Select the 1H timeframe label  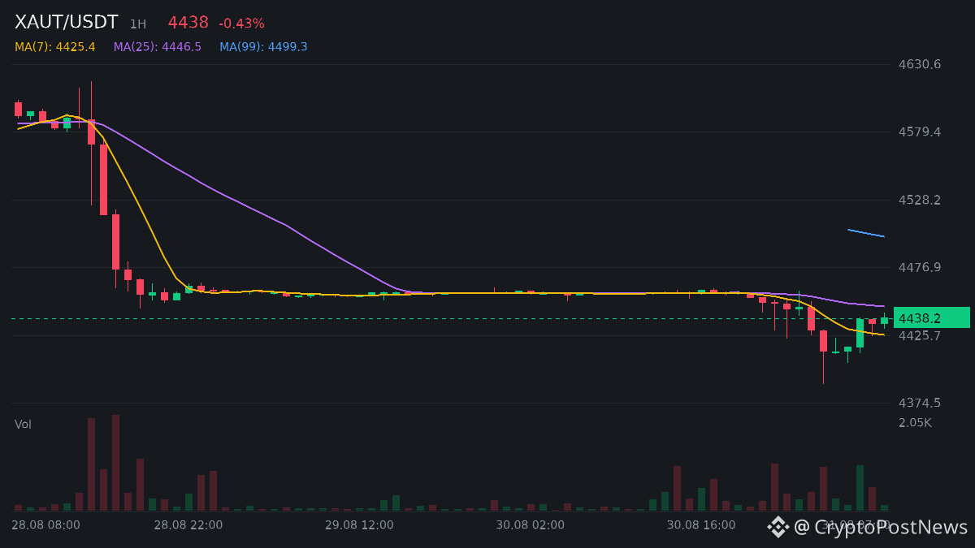[138, 24]
